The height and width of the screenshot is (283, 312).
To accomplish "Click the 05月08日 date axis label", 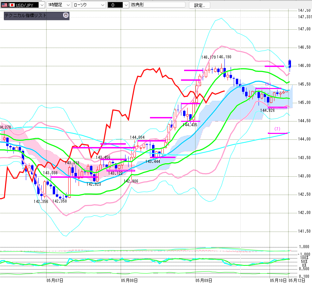I will 129,280.
